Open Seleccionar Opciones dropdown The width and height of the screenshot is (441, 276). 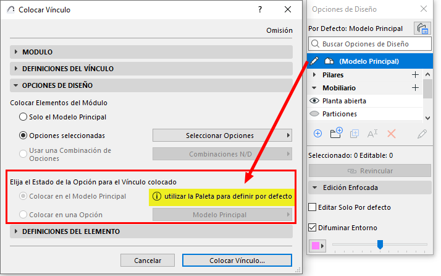[x=222, y=136]
